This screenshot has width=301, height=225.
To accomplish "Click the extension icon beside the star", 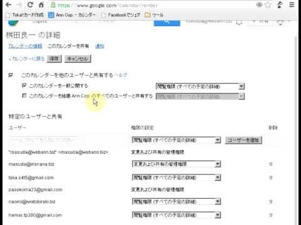I will coord(280,5).
